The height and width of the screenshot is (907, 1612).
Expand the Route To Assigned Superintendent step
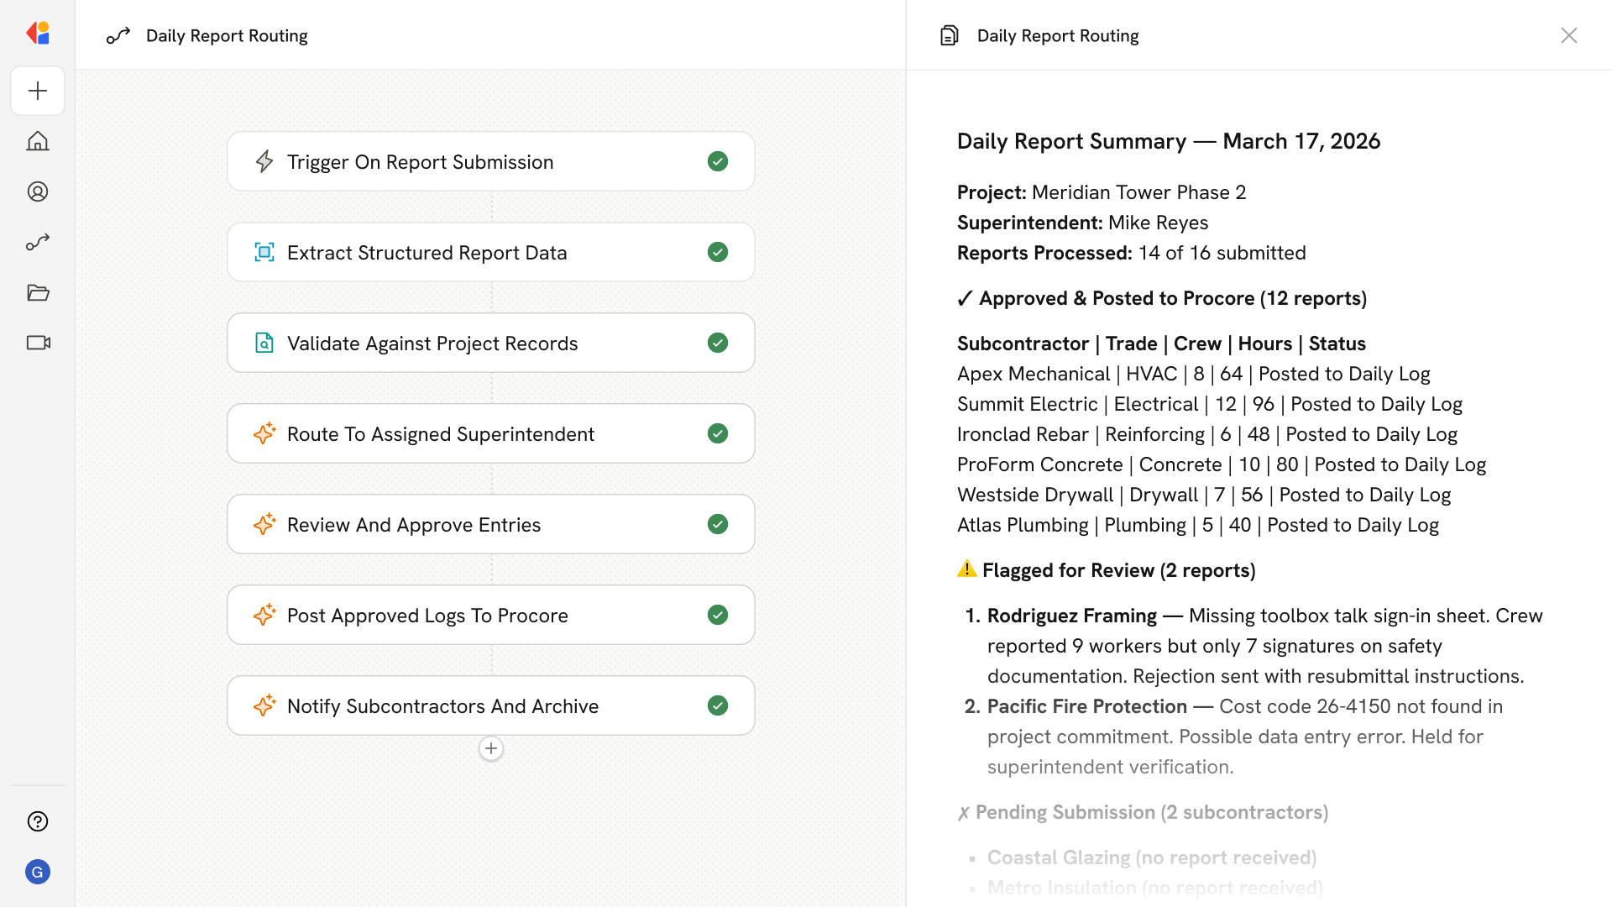(440, 433)
